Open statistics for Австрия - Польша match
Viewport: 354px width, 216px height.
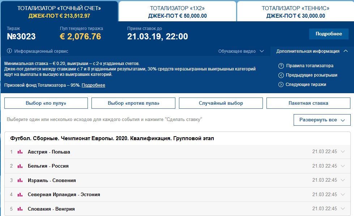click(x=20, y=152)
